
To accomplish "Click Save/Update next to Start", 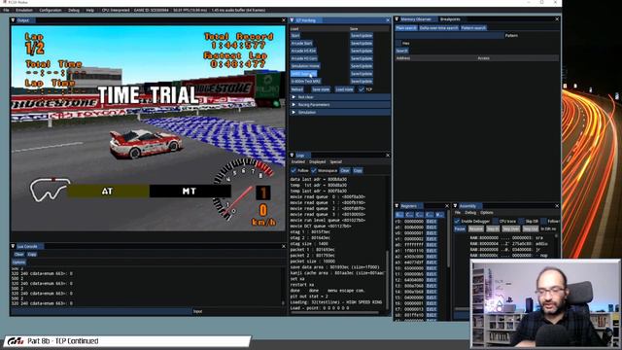I will 362,36.
